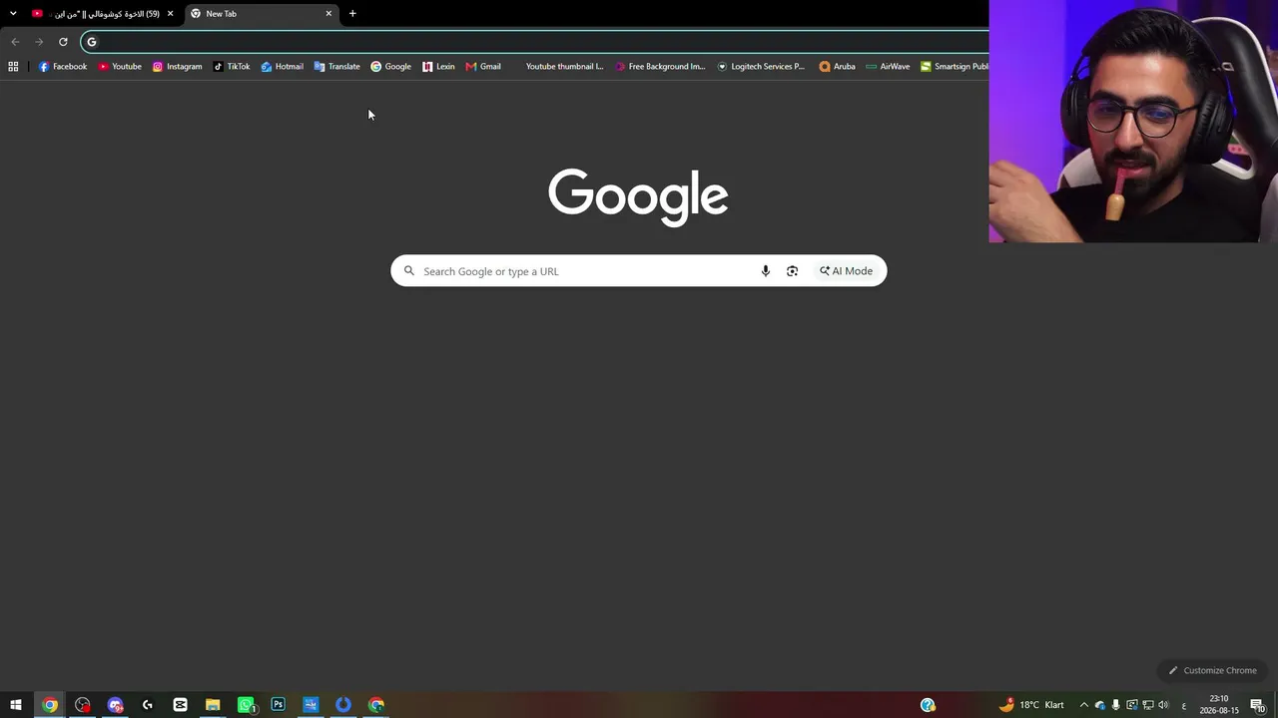The image size is (1278, 718).
Task: Open the blue app beside Photoshop in taskbar
Action: point(311,705)
